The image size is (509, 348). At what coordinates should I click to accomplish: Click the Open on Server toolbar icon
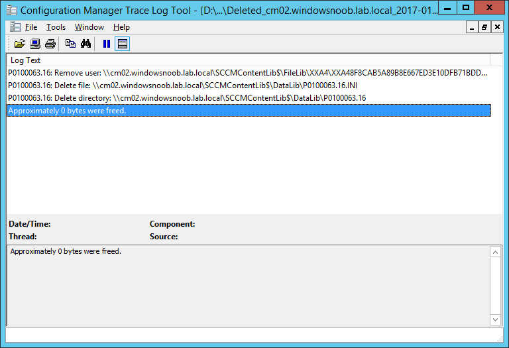click(35, 44)
